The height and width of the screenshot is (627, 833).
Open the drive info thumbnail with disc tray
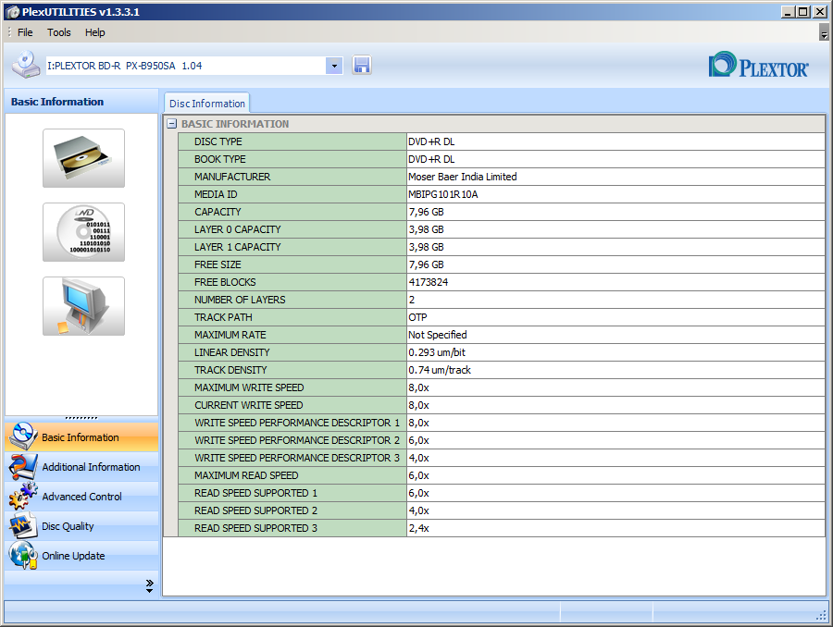(84, 158)
